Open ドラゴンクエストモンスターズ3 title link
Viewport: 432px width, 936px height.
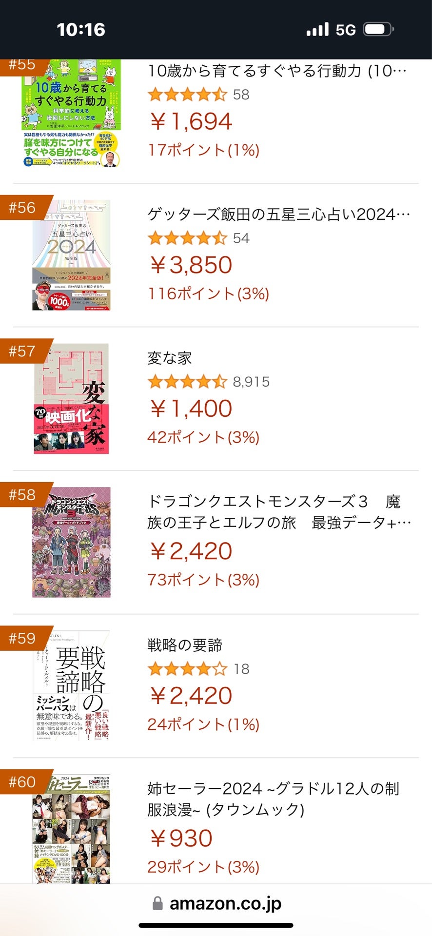click(278, 512)
